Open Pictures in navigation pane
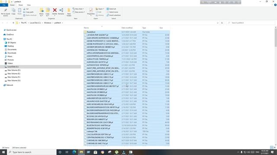 [x=10, y=60]
